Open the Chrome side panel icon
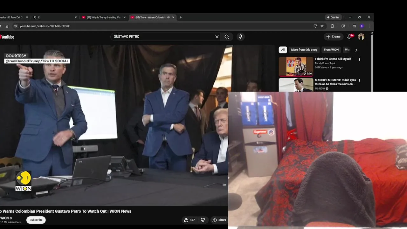 [343, 26]
